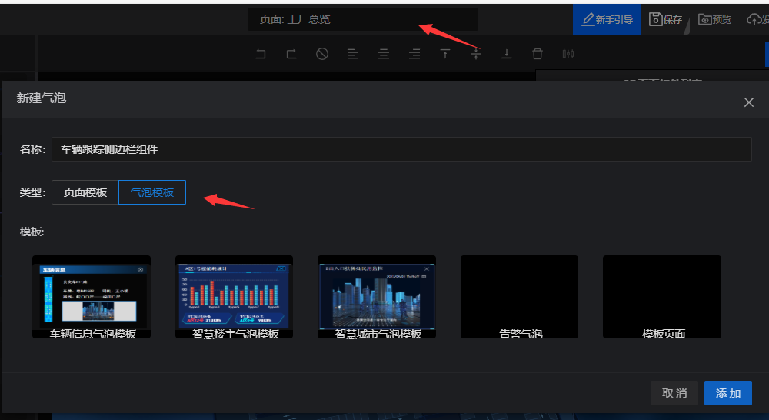The image size is (769, 420).
Task: Select the 页面模板 type option
Action: [x=85, y=192]
